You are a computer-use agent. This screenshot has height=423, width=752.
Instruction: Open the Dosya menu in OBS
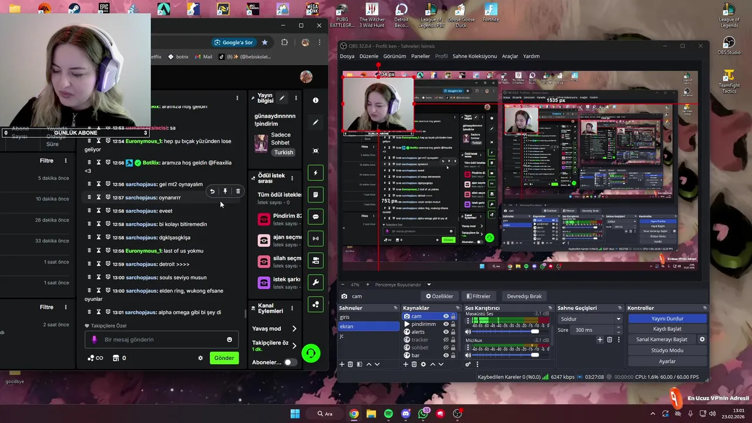pyautogui.click(x=347, y=56)
